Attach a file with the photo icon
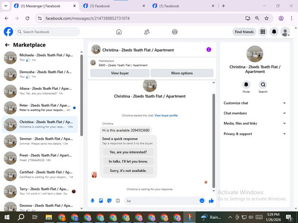 click(x=101, y=201)
